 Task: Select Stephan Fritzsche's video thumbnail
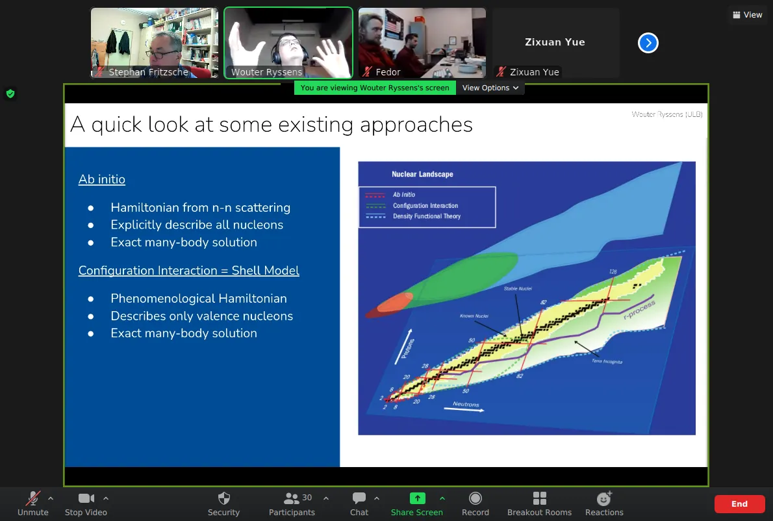click(x=155, y=43)
